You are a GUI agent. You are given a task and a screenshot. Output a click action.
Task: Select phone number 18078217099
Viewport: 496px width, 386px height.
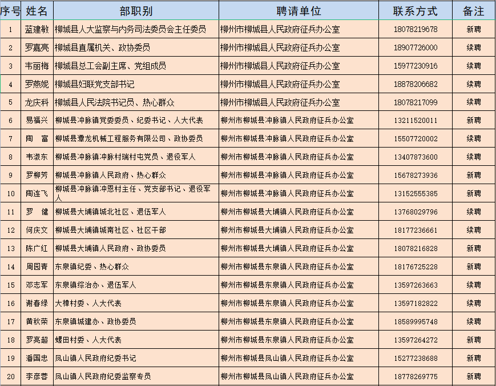pyautogui.click(x=416, y=102)
